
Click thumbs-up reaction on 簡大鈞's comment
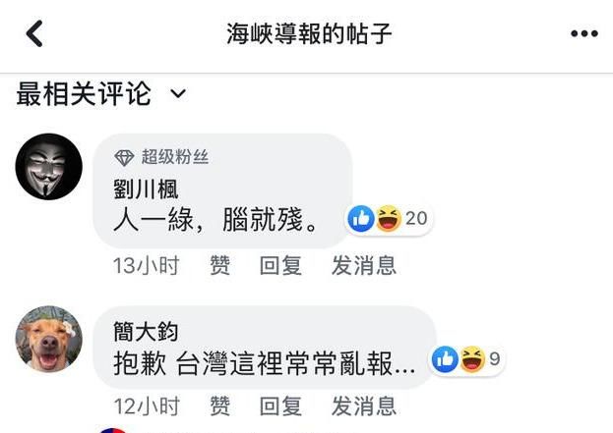click(445, 359)
